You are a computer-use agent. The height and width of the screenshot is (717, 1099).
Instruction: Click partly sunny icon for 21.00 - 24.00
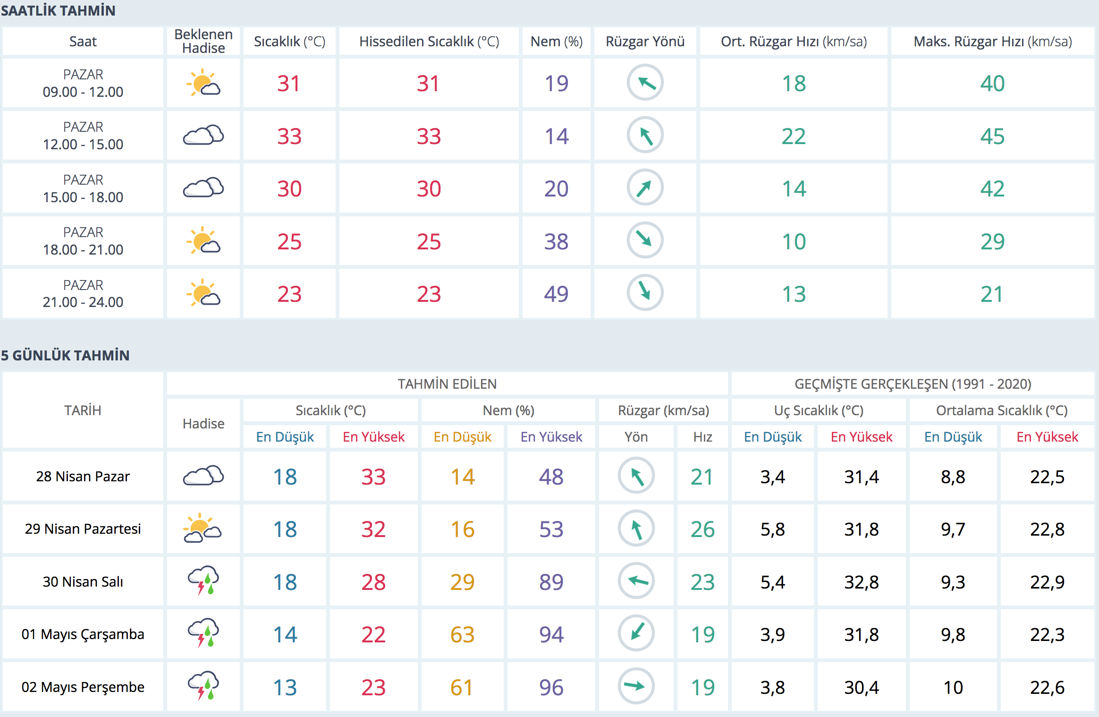[x=203, y=293]
